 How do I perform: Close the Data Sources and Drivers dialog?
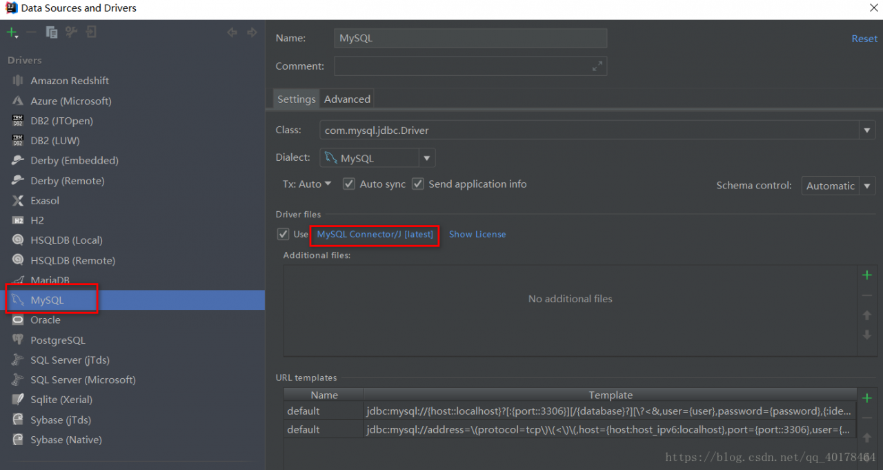click(873, 8)
